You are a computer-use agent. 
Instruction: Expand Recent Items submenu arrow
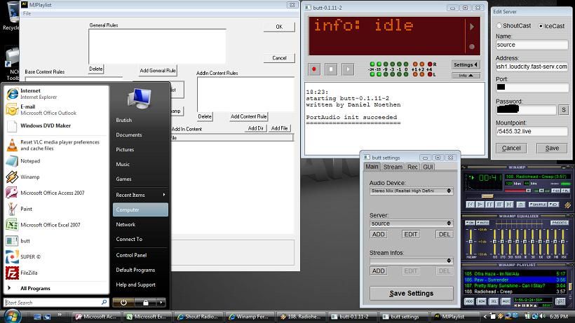[x=163, y=195]
